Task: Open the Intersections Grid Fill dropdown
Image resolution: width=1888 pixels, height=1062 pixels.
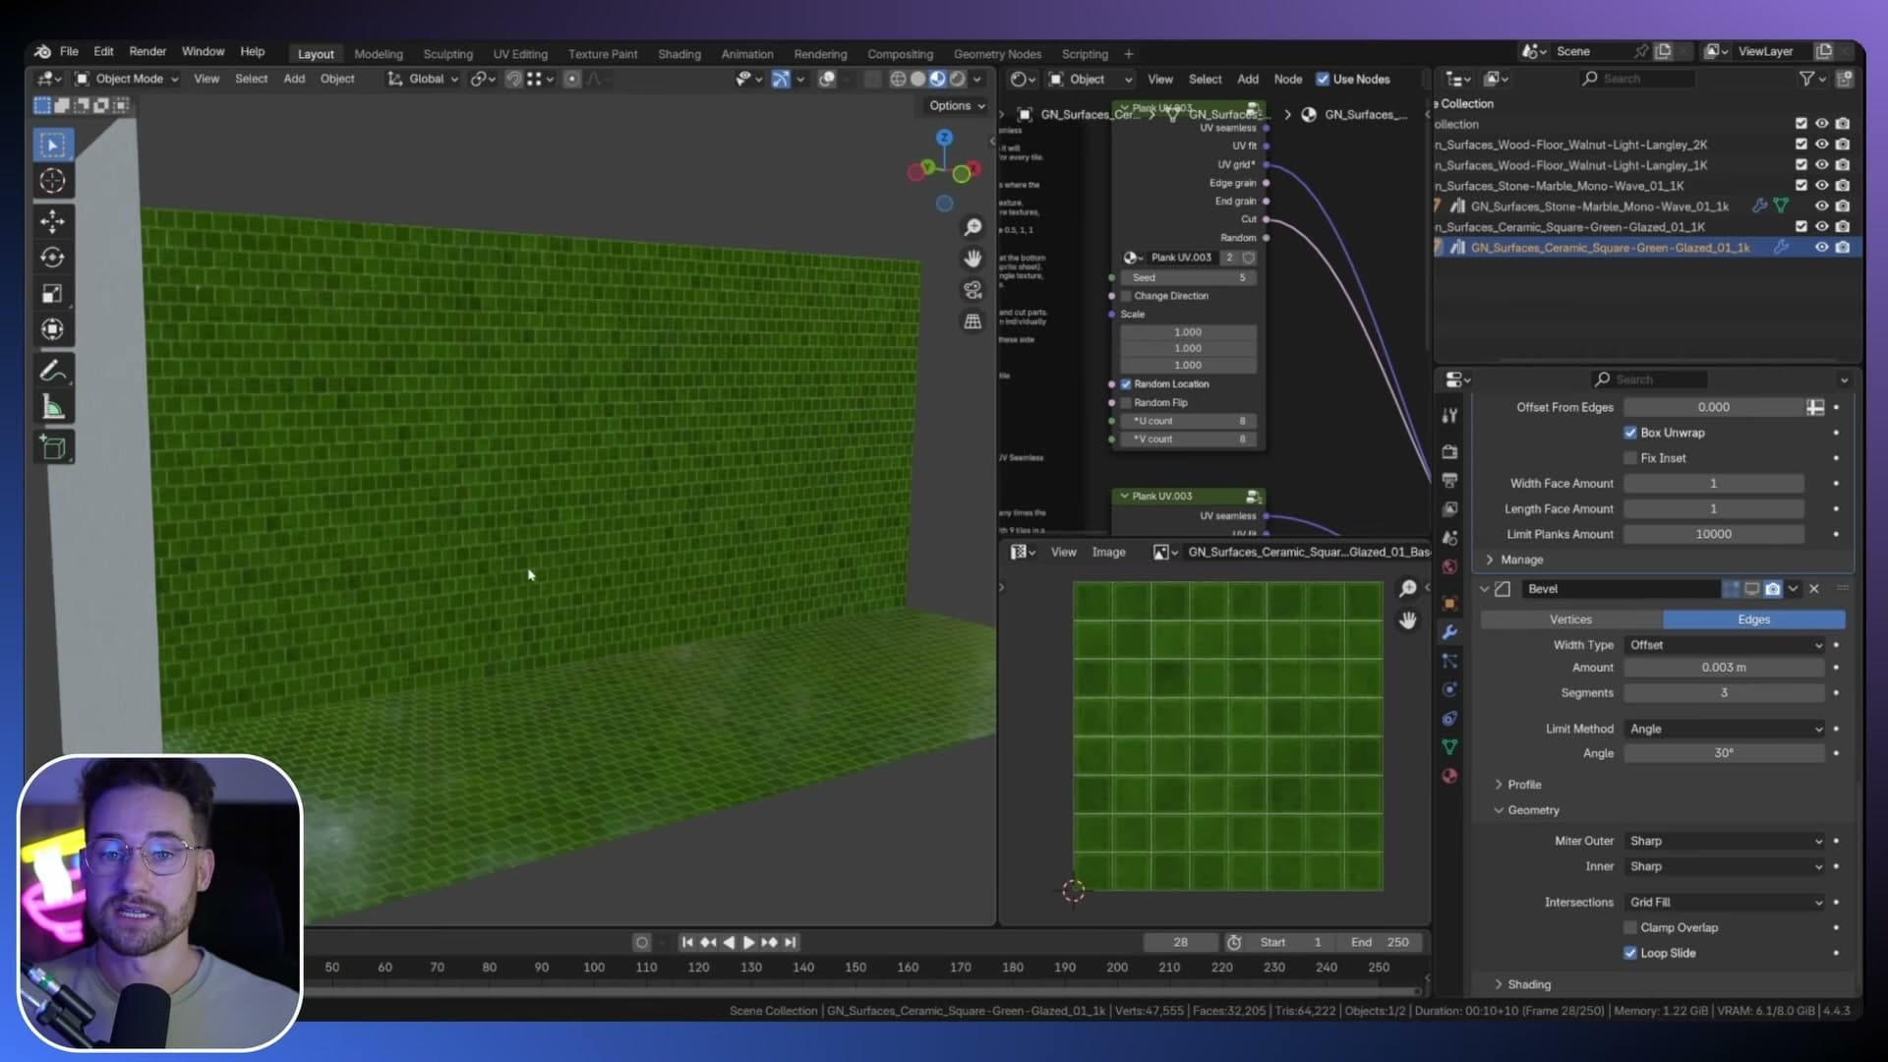Action: click(1725, 902)
